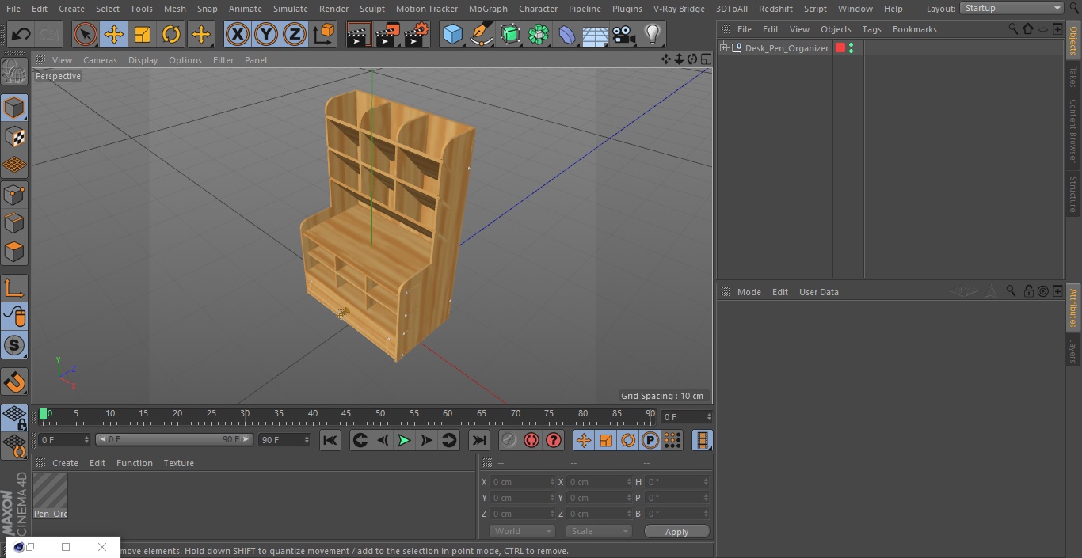Open the spline pen tool
This screenshot has width=1082, height=558.
481,35
